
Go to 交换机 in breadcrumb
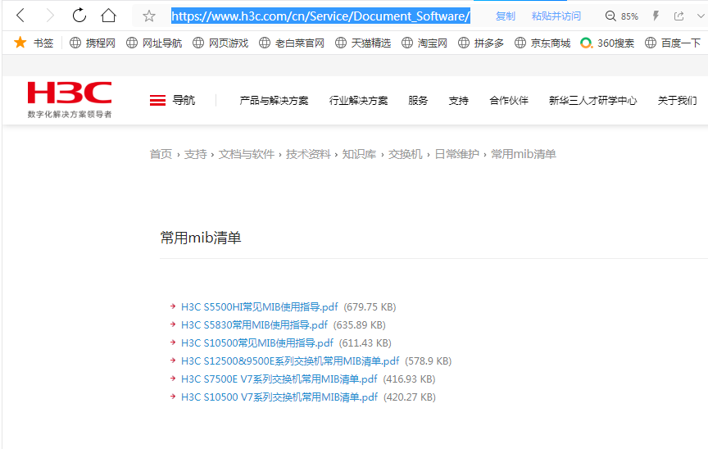(406, 154)
